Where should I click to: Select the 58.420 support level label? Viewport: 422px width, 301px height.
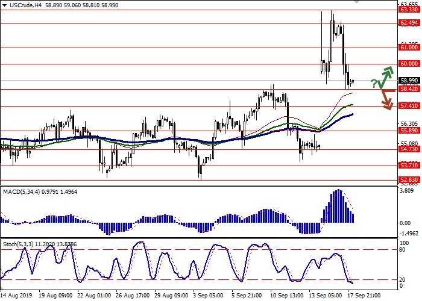409,89
